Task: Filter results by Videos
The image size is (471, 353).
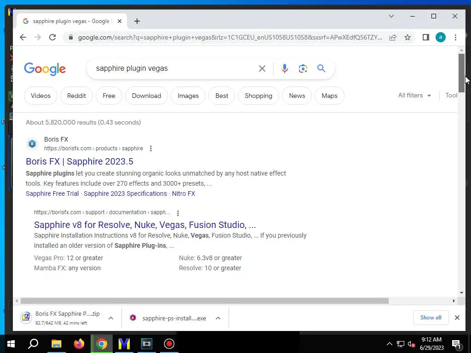Action: (x=40, y=96)
